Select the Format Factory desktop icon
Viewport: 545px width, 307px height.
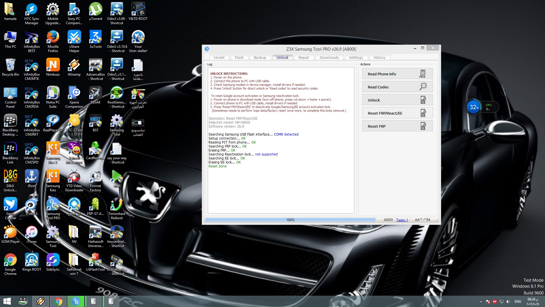[95, 181]
